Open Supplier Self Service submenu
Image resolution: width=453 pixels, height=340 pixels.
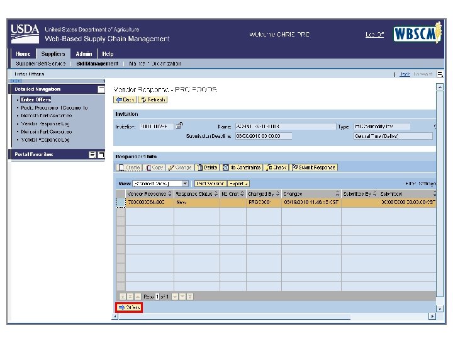point(41,64)
